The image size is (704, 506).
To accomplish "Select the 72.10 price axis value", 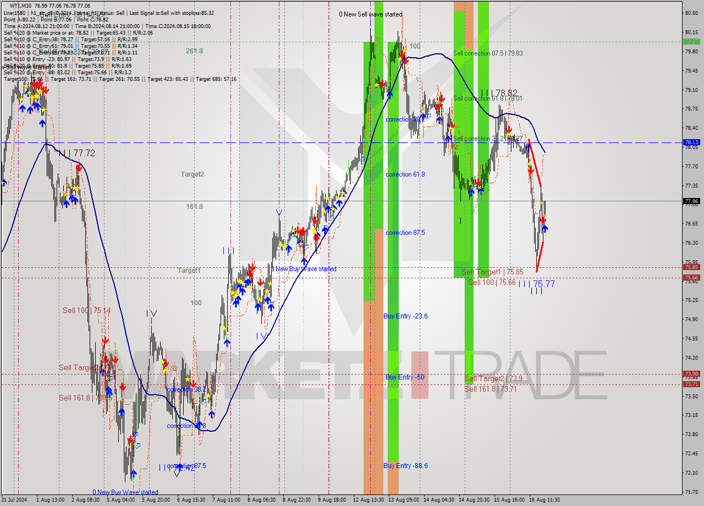I will pos(691,472).
